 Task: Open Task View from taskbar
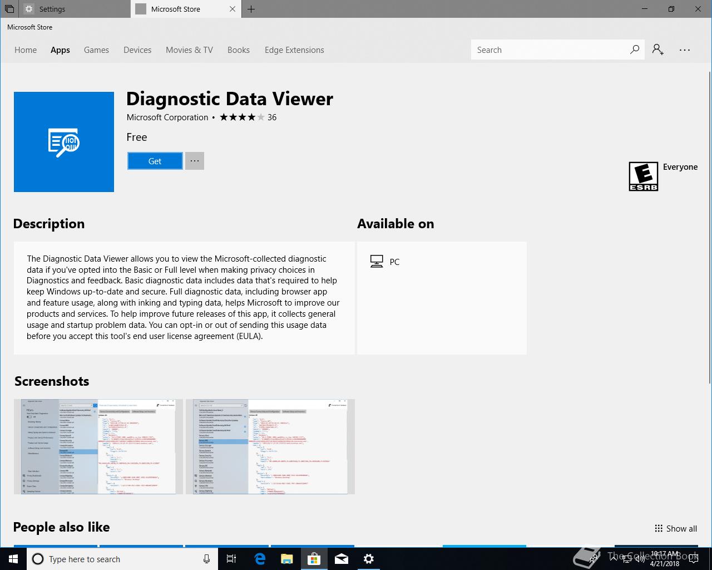pos(232,559)
